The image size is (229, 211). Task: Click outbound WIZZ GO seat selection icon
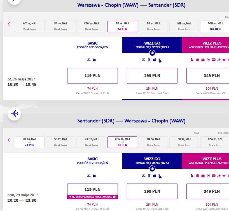click(x=160, y=61)
